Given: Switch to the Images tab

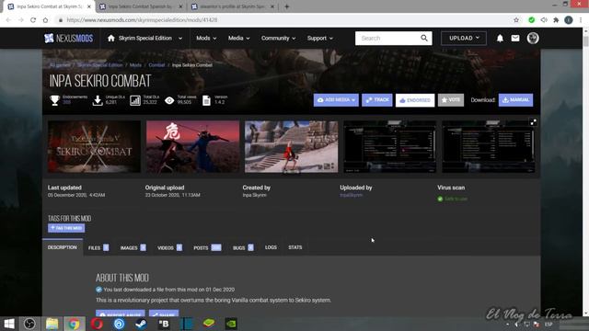Looking at the screenshot, I should coord(133,247).
